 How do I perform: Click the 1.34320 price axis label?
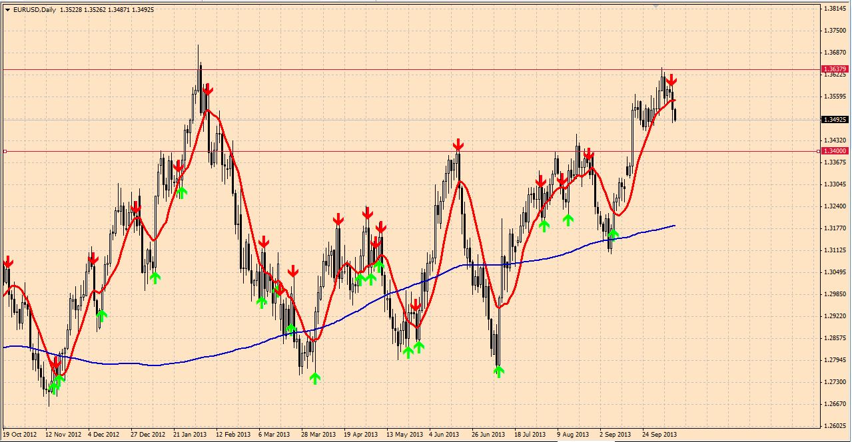click(834, 140)
